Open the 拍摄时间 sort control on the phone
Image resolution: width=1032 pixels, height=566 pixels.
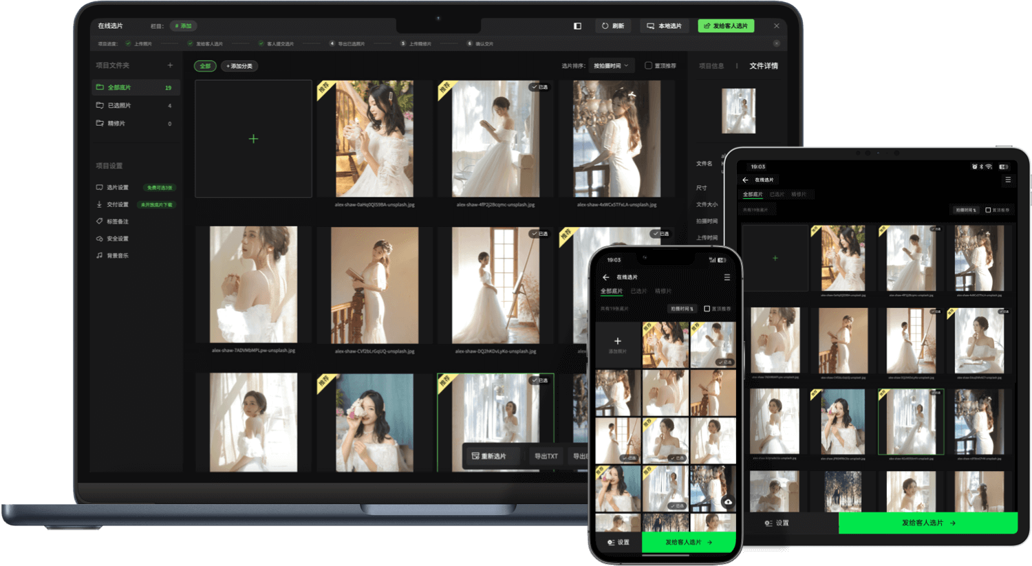(x=682, y=309)
